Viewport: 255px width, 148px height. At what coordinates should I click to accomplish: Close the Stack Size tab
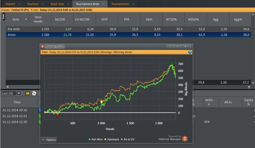(x=68, y=4)
